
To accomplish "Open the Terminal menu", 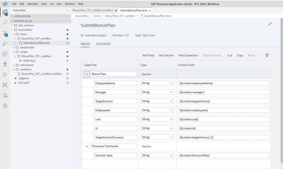I will click(x=69, y=4).
